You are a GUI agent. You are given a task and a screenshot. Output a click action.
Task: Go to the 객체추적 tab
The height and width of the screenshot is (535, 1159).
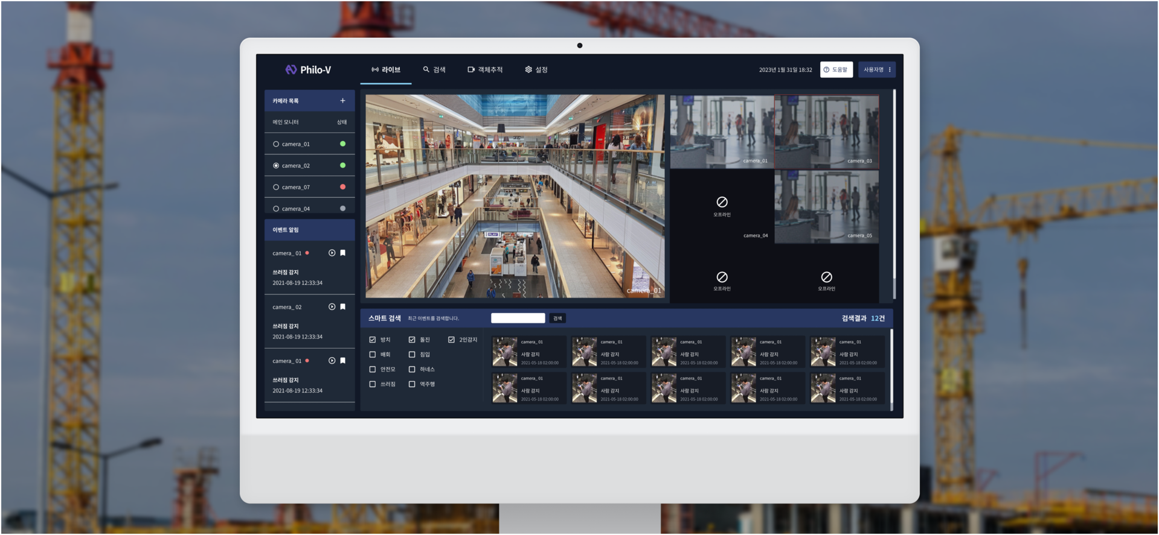(x=485, y=70)
